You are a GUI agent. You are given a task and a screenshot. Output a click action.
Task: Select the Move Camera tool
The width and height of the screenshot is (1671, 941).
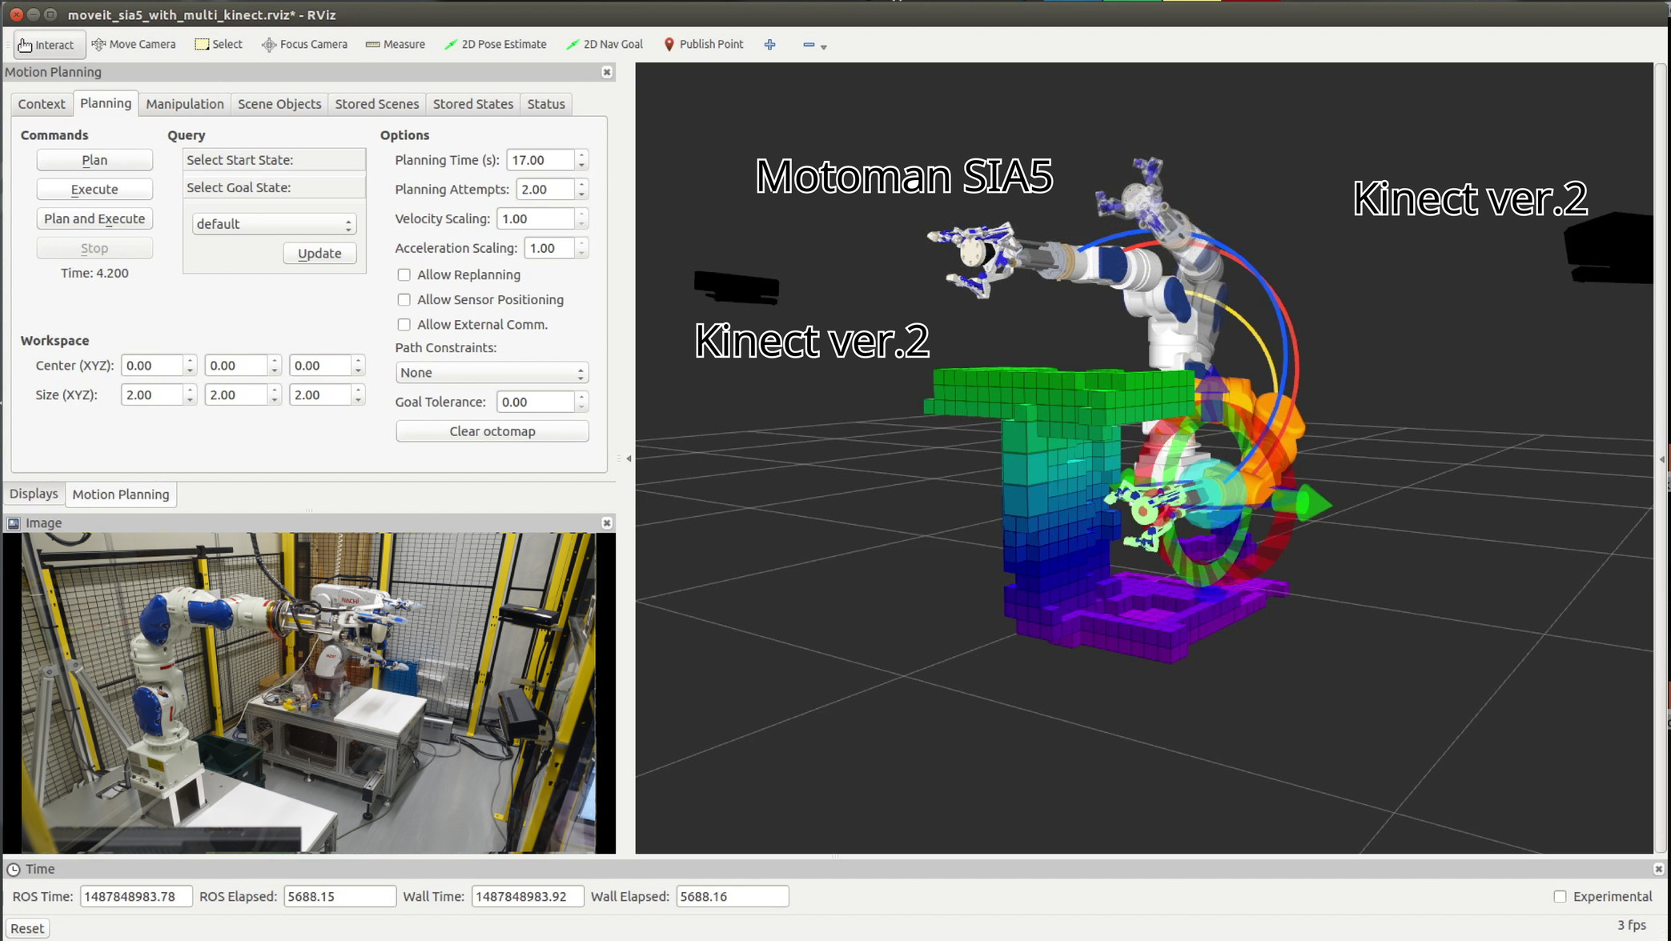[x=133, y=44]
